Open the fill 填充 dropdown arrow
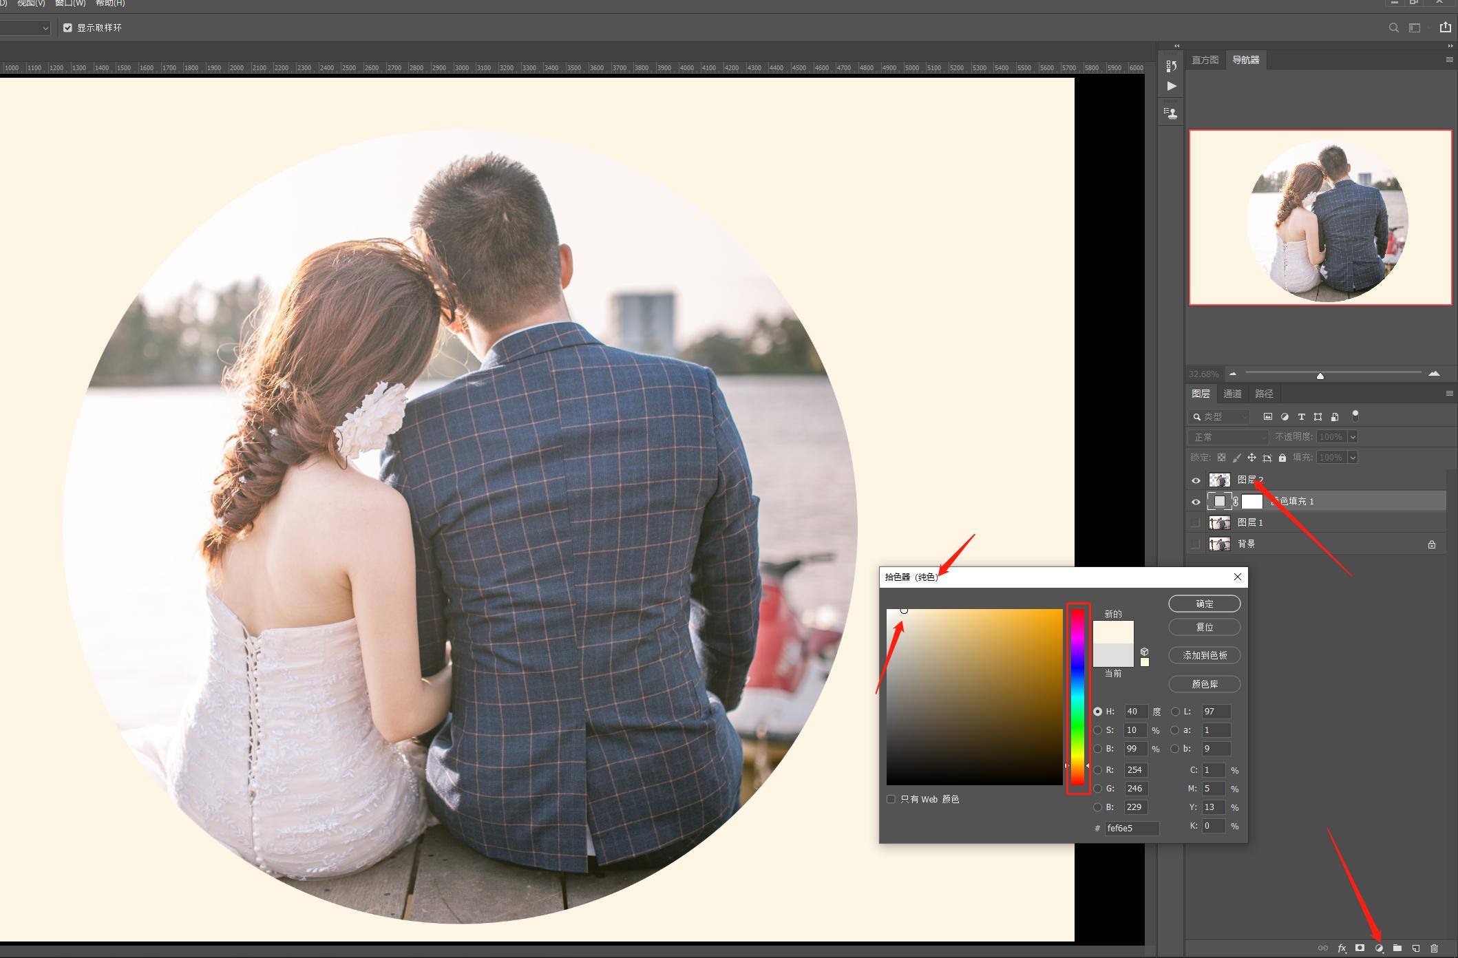The height and width of the screenshot is (958, 1458). coord(1353,458)
